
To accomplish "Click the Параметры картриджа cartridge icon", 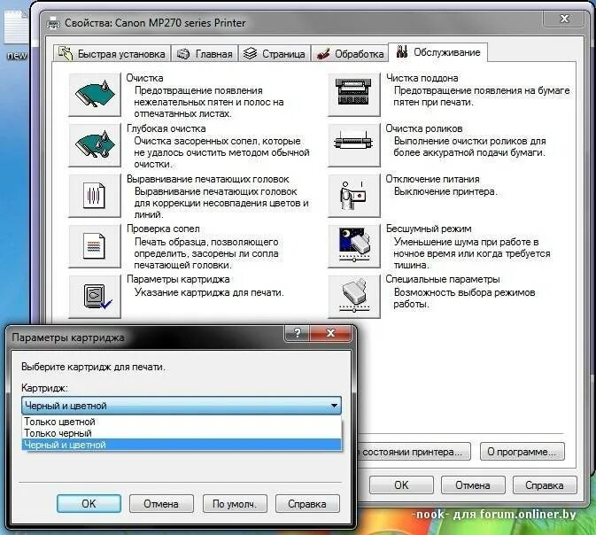I will click(x=95, y=297).
